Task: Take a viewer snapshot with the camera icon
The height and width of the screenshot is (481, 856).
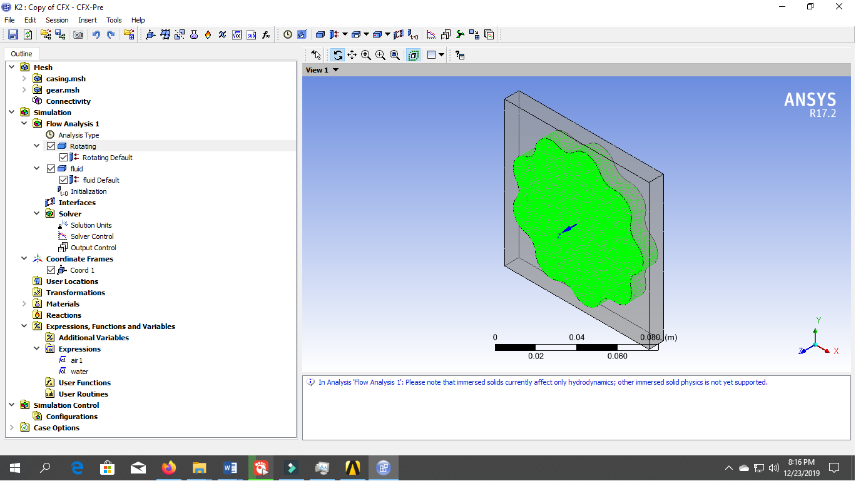Action: tap(78, 35)
